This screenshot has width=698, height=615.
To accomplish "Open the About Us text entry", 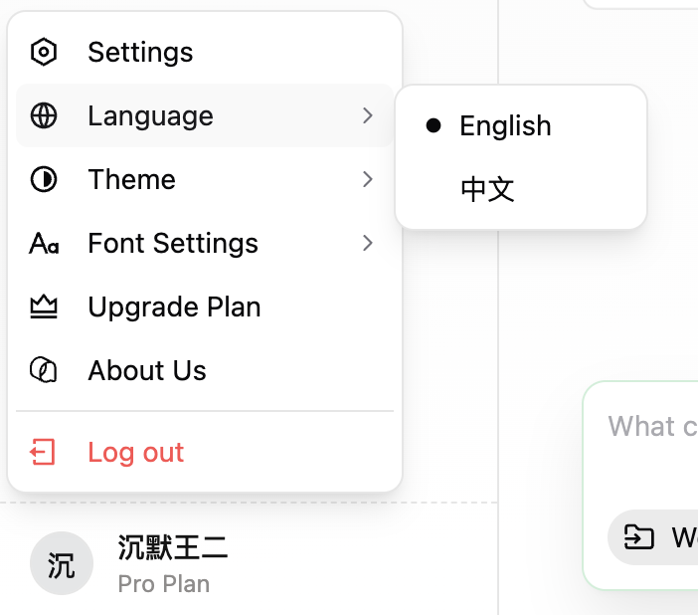I will coord(147,371).
